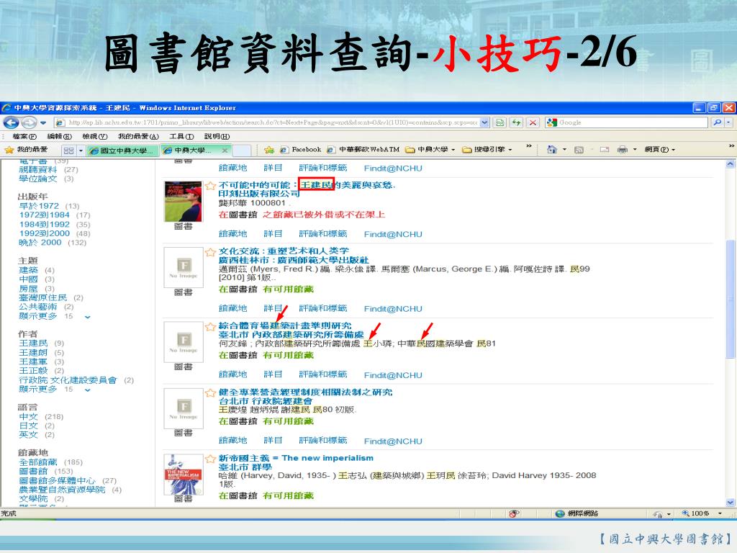Click the page vertical scrollbar thumb

click(x=730, y=299)
